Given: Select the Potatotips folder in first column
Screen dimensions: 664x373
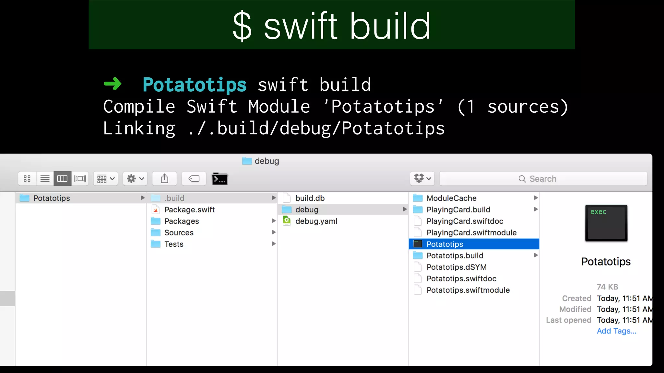Looking at the screenshot, I should 81,198.
